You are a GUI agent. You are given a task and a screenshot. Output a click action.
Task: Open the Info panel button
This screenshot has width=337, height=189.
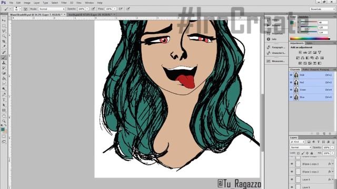point(272,39)
